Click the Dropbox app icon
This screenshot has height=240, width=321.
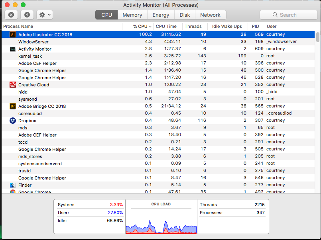point(13,121)
